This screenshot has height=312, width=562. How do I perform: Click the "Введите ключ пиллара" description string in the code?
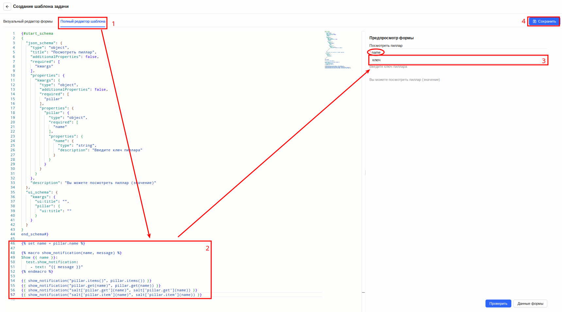point(117,150)
